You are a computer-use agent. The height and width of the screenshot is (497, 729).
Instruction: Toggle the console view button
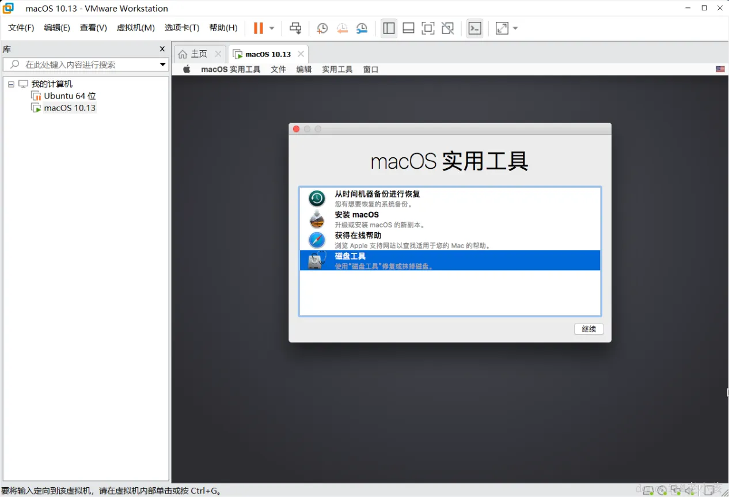pyautogui.click(x=474, y=28)
